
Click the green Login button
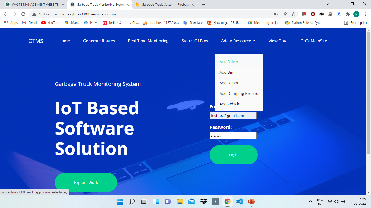234,155
